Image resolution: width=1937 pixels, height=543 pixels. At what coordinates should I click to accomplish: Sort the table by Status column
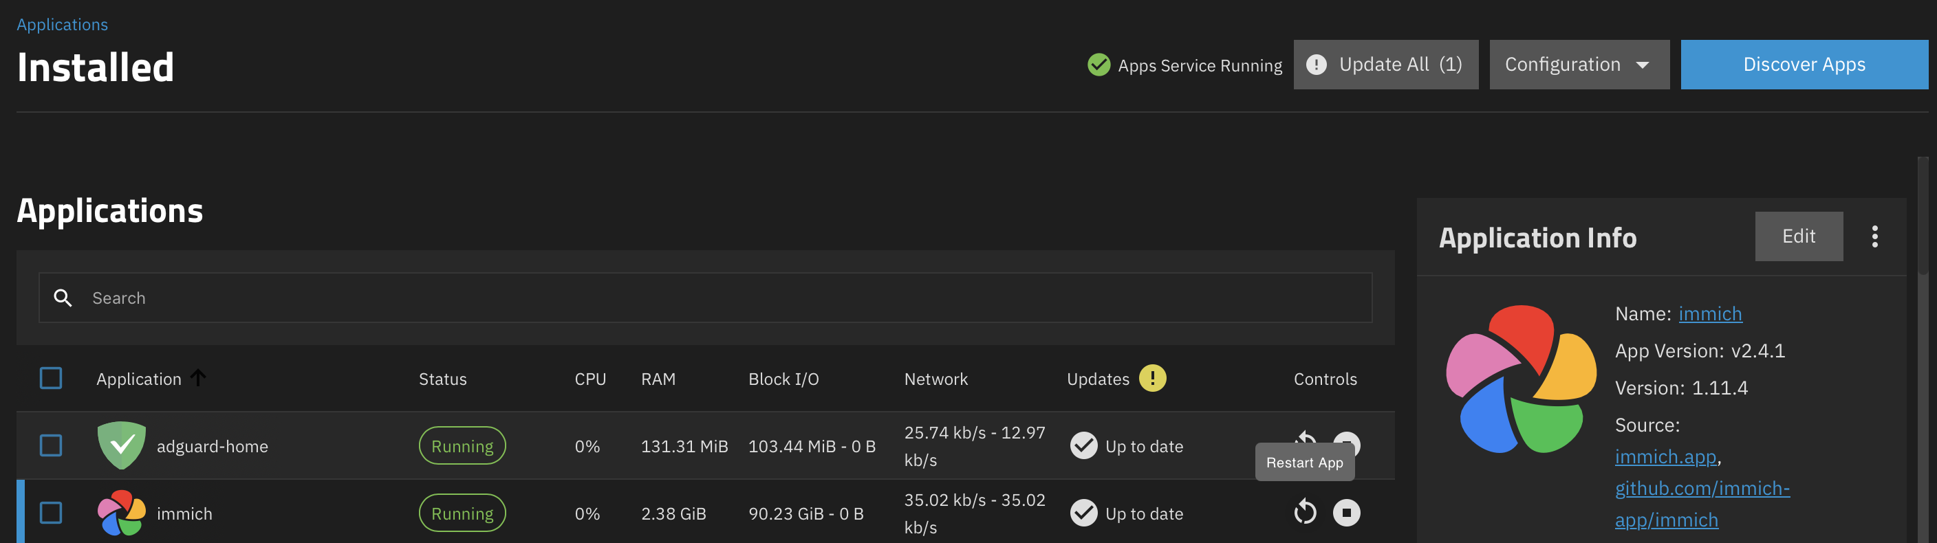click(x=442, y=379)
